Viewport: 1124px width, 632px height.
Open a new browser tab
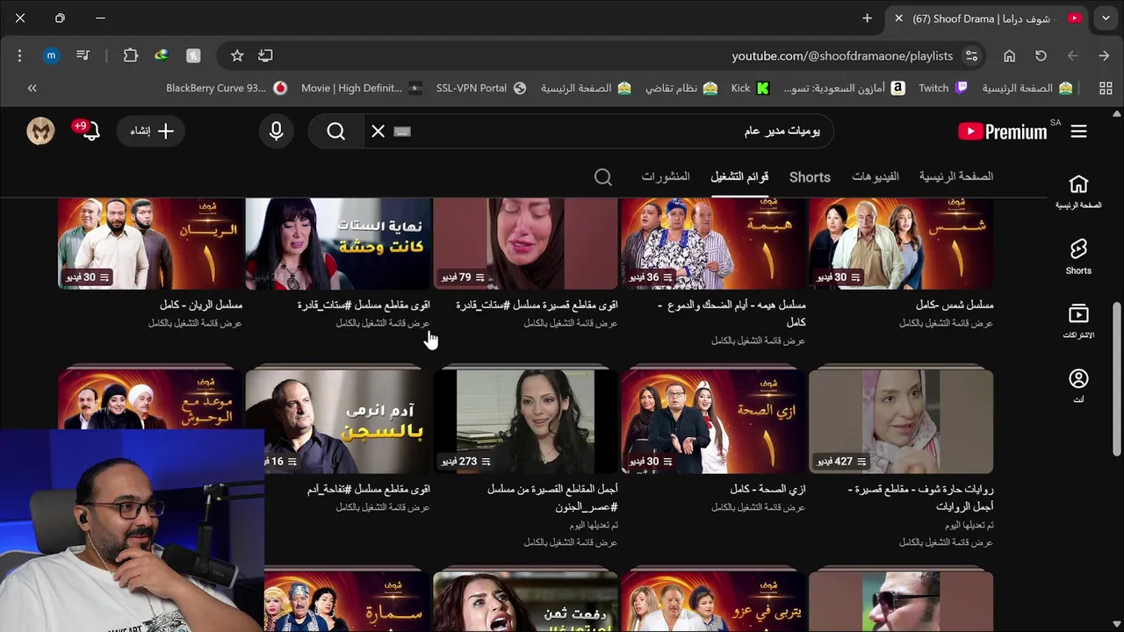click(867, 18)
